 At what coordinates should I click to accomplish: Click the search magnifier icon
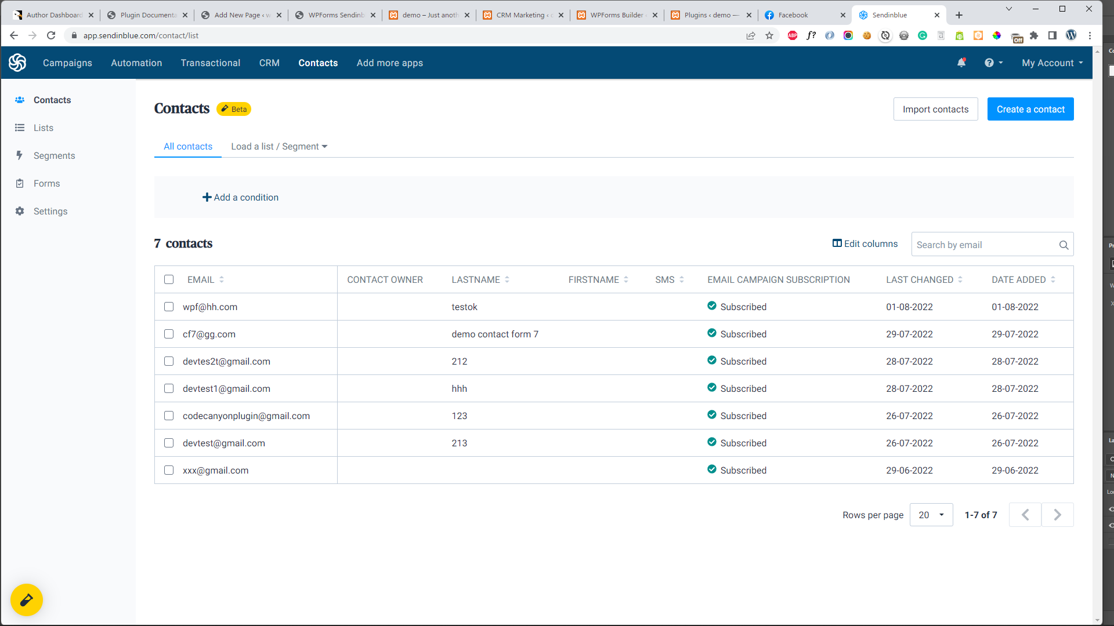1064,245
